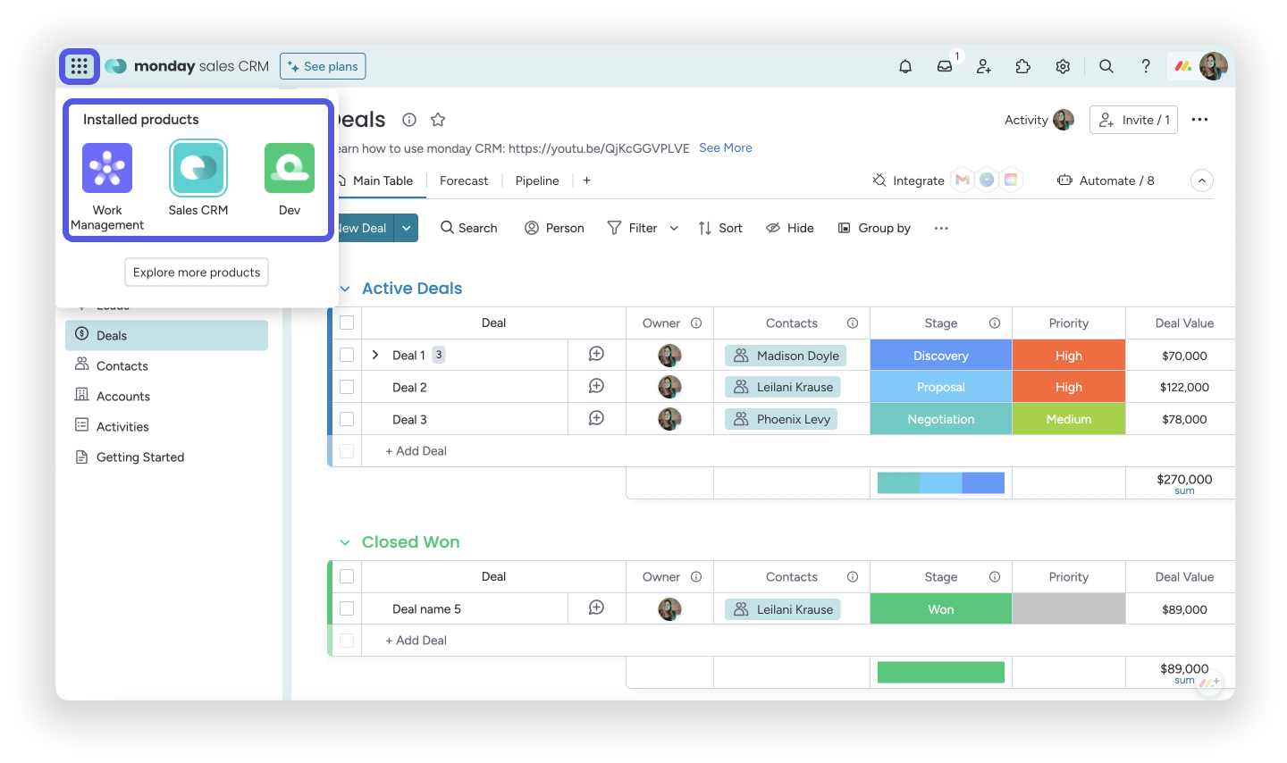Check the Deal name 5 row checkbox
Screen dimensions: 1287x763
click(x=347, y=608)
